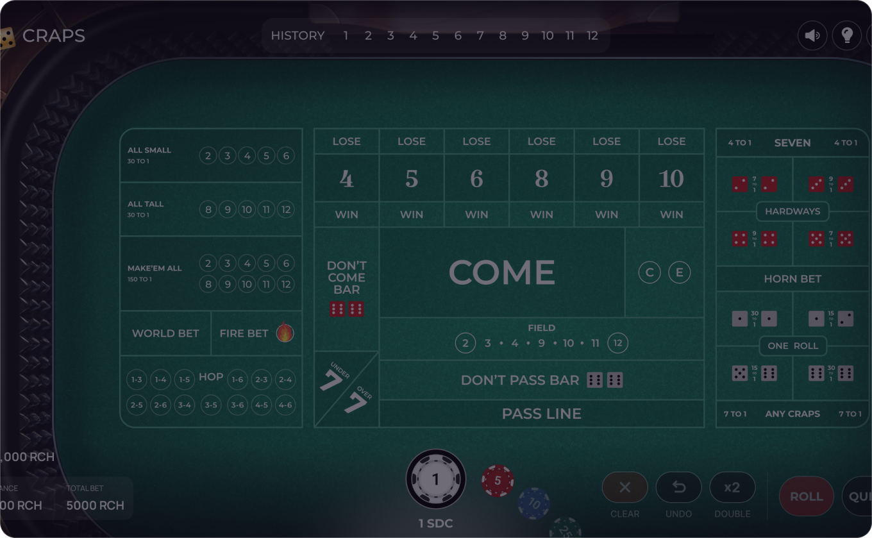Screen dimensions: 872x538
Task: Place a bet on the COME area
Action: 502,273
